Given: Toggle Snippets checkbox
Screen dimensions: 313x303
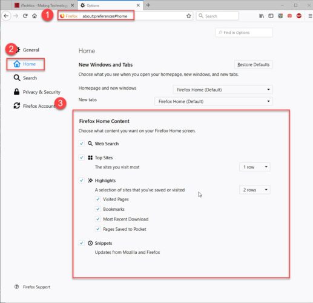Looking at the screenshot, I should point(82,243).
